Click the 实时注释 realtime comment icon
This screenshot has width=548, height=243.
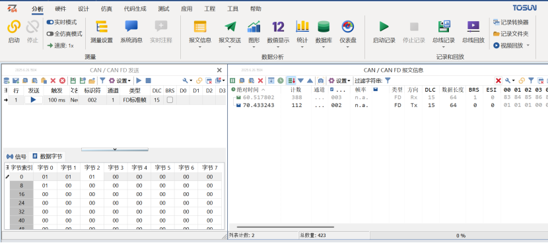click(x=161, y=27)
